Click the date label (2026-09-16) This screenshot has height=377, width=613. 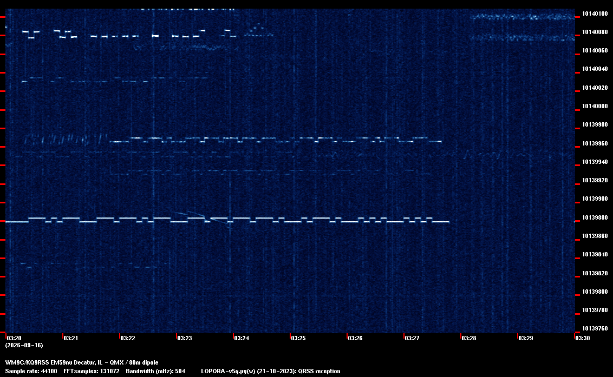click(24, 345)
